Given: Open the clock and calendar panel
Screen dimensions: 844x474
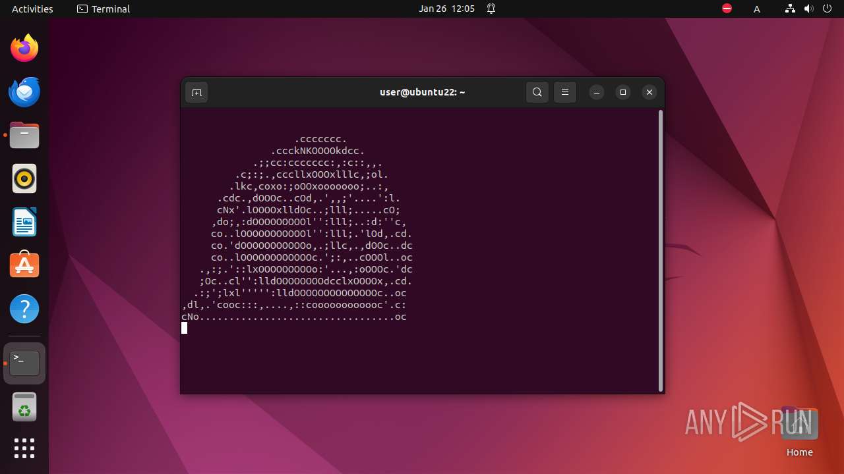Looking at the screenshot, I should pos(446,9).
